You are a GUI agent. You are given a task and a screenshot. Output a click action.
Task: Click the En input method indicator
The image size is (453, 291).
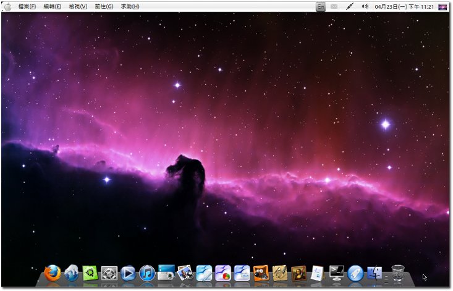click(321, 7)
